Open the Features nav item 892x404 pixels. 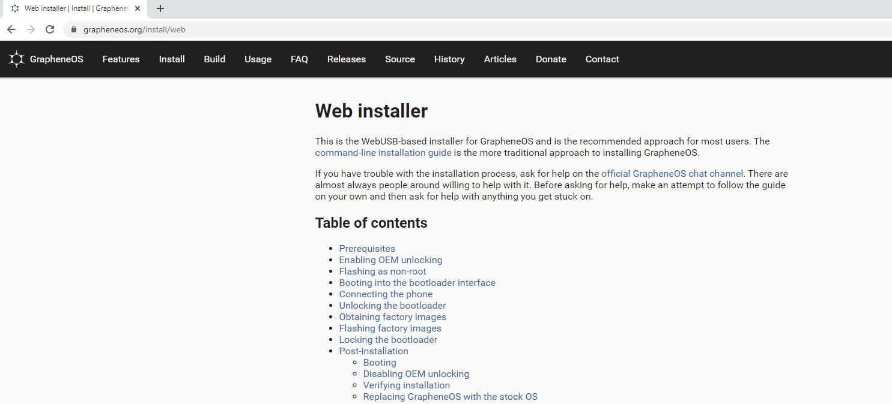click(121, 59)
